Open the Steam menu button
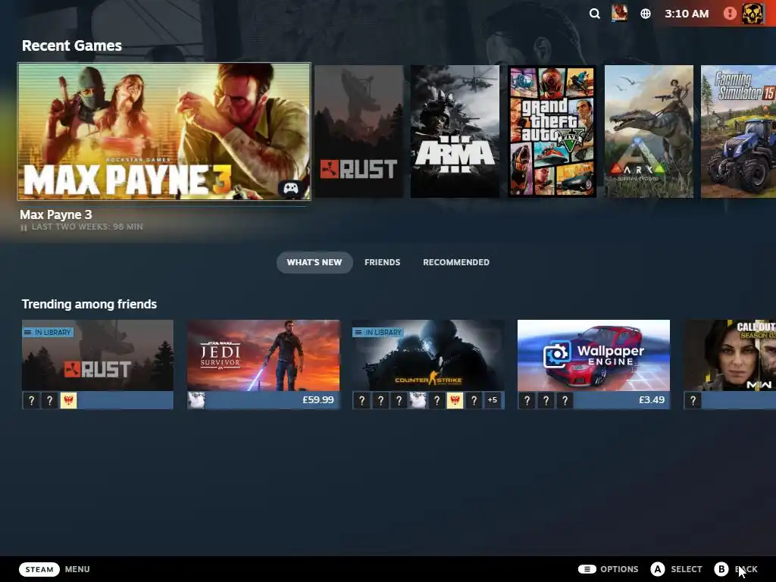Screen dimensions: 776x582 39,569
